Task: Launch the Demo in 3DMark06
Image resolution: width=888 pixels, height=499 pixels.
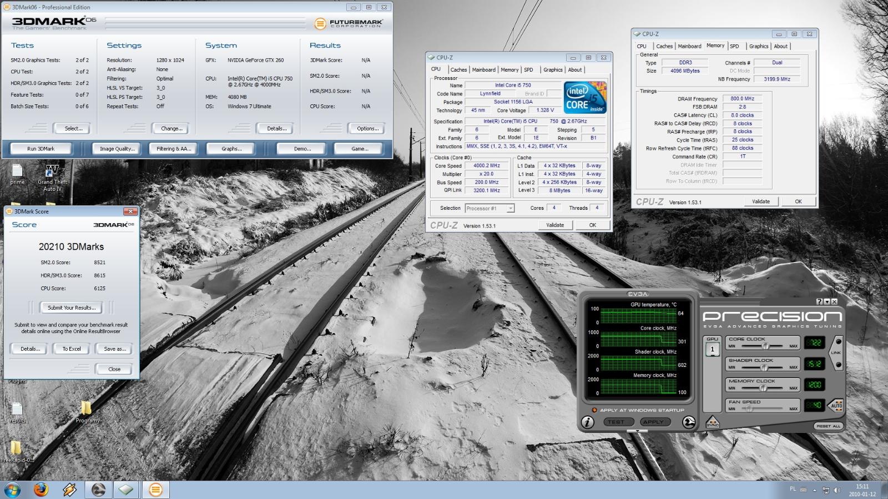Action: [302, 149]
